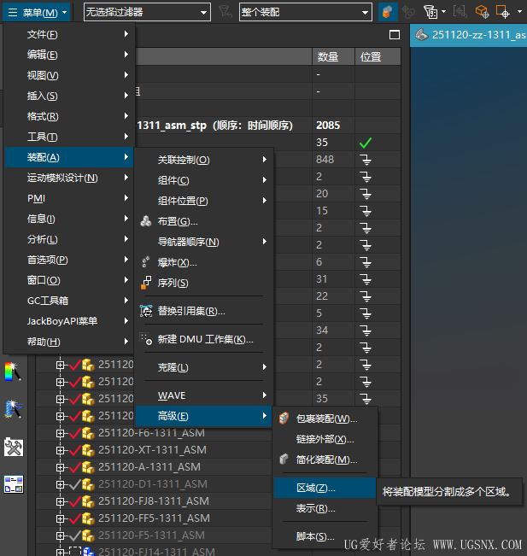Image resolution: width=527 pixels, height=556 pixels.
Task: Expand the 关联控制(O) submenu
Action: [204, 160]
